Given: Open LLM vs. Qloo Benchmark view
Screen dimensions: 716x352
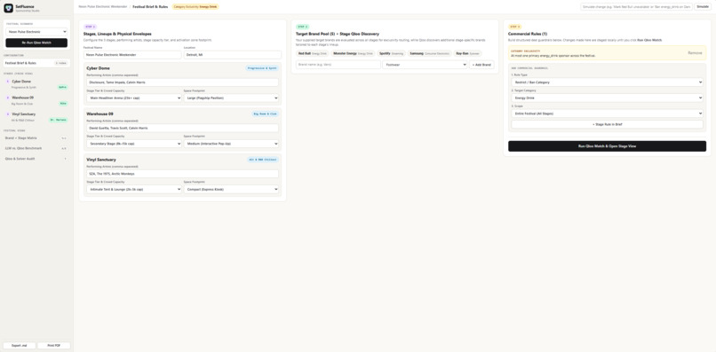Looking at the screenshot, I should (x=36, y=148).
